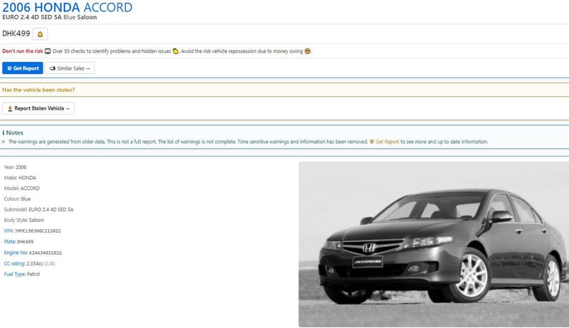Click the info icon beside Notes heading

[x=4, y=133]
